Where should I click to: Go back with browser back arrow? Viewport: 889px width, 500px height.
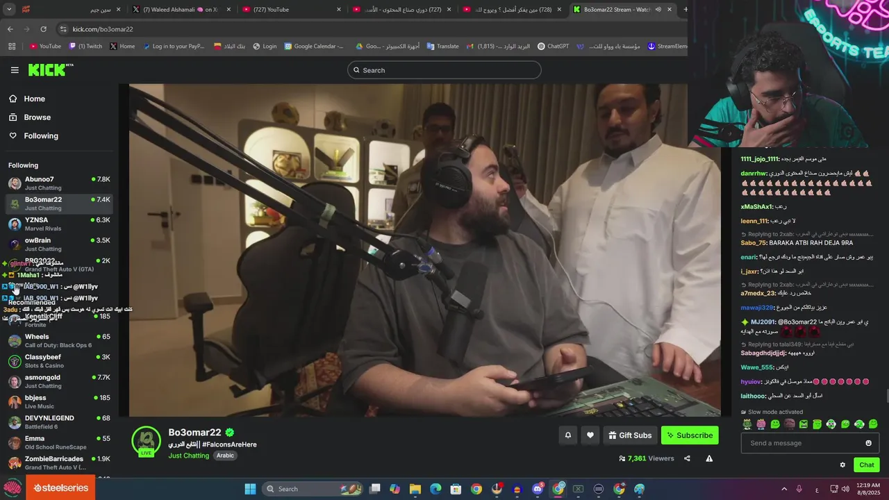[x=10, y=29]
